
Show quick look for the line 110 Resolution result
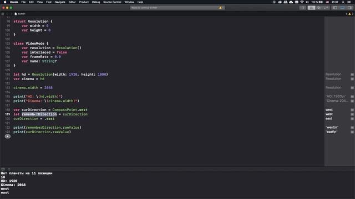(352, 74)
